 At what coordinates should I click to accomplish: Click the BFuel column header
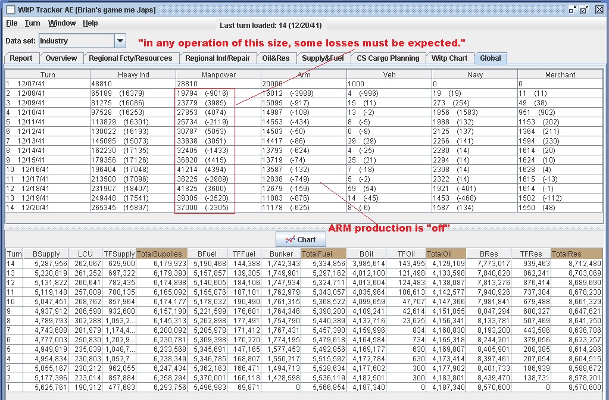point(207,254)
